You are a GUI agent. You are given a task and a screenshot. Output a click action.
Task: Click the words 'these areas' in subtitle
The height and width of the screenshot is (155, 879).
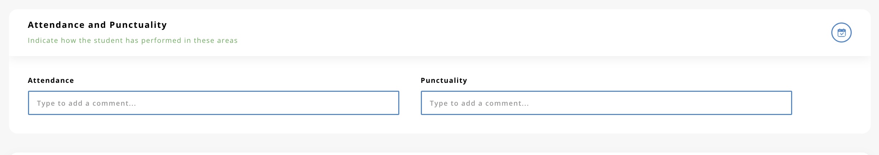(x=216, y=40)
